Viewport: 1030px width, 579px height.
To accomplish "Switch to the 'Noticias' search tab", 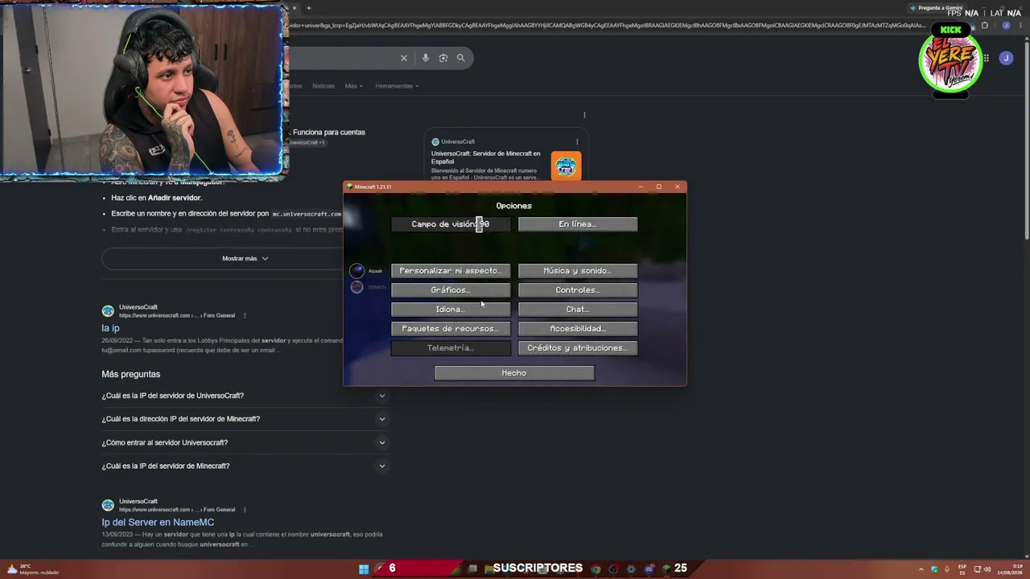I will tap(323, 86).
